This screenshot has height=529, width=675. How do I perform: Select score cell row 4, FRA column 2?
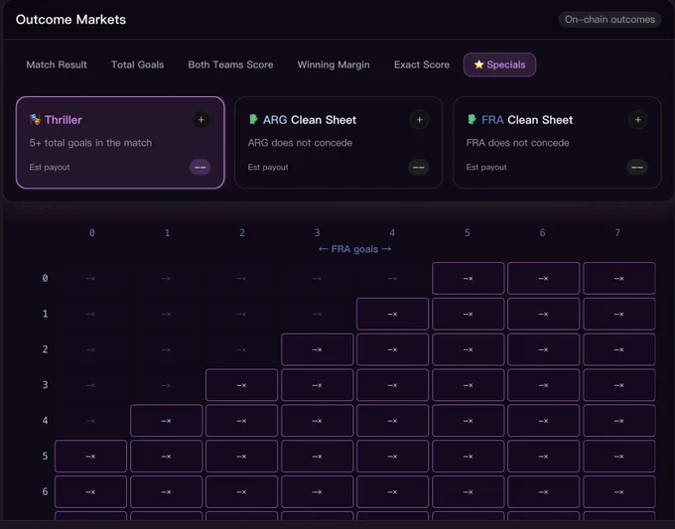click(x=241, y=421)
